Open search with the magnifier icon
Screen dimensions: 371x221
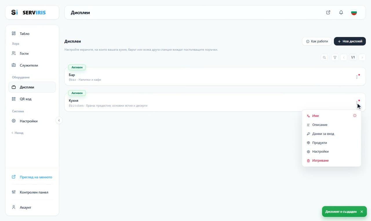[324, 57]
